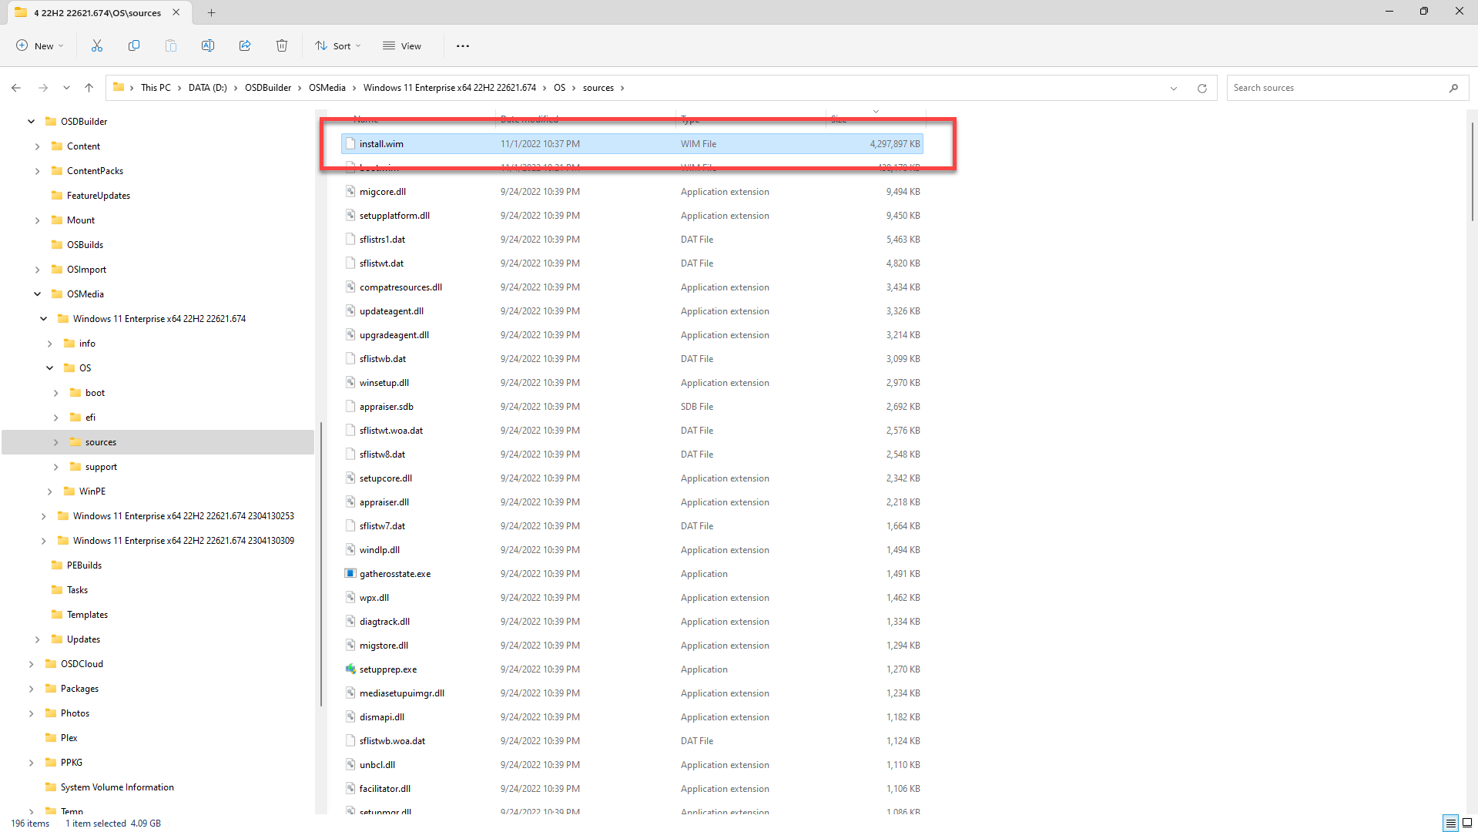Select the gatherosstate.exe file
Viewport: 1478px width, 832px height.
(x=395, y=574)
